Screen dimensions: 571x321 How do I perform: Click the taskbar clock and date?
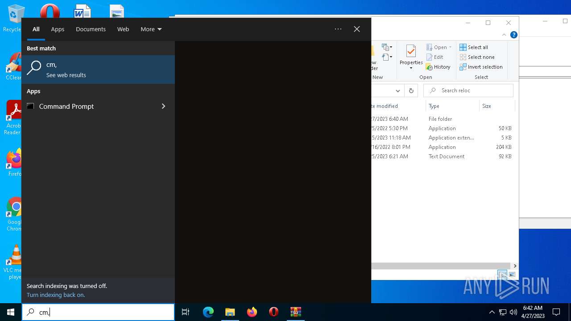(533, 312)
